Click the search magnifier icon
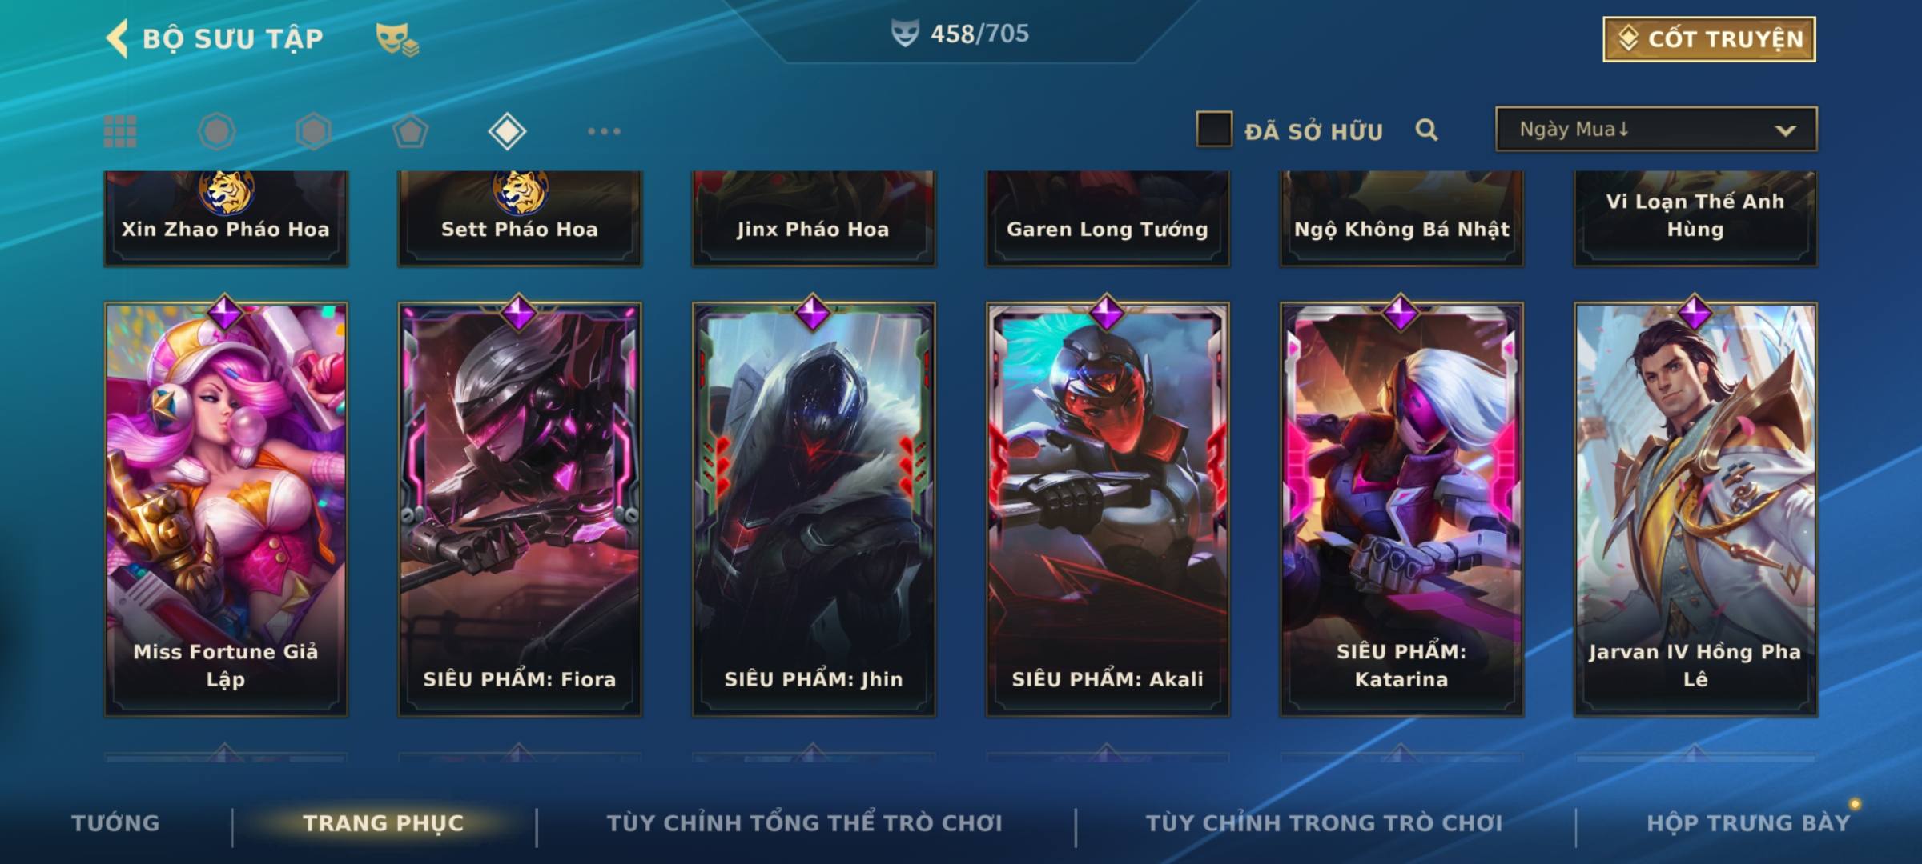 (1426, 130)
